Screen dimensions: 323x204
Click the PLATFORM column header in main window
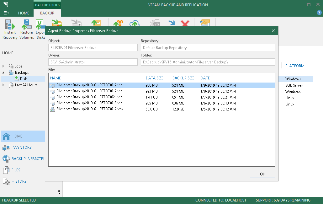(295, 66)
